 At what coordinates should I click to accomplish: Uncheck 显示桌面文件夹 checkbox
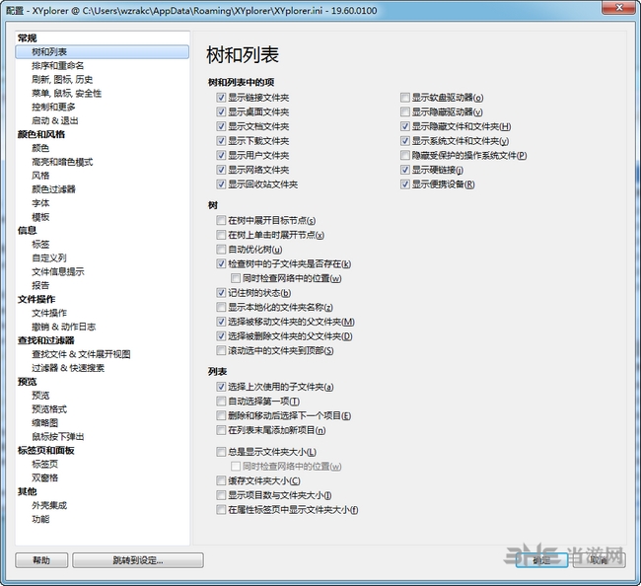coord(221,111)
